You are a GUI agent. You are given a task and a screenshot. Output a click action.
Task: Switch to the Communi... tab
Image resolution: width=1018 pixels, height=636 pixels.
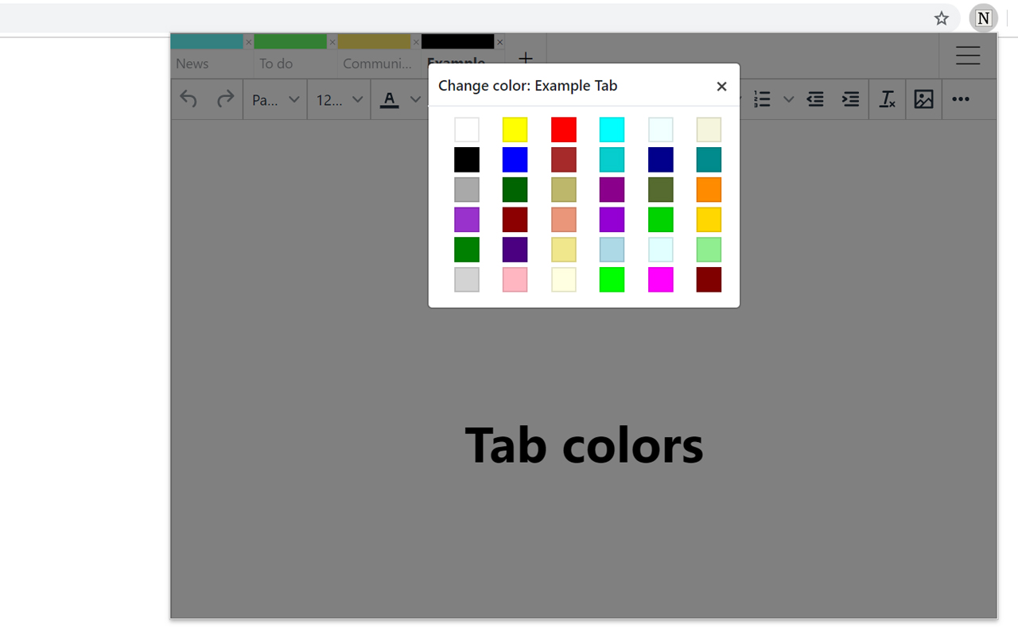[x=377, y=64]
